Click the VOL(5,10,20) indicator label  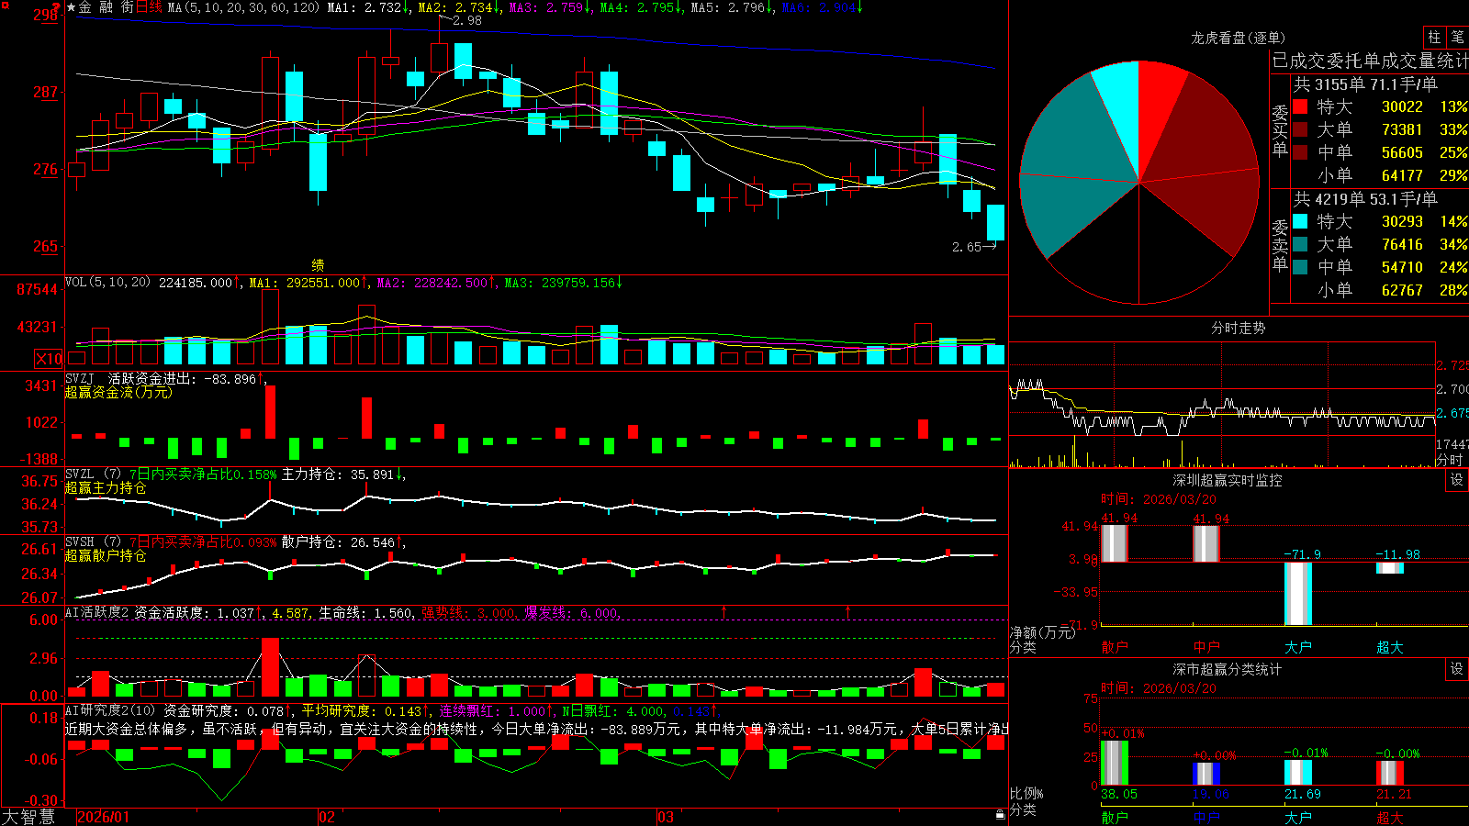[x=107, y=283]
